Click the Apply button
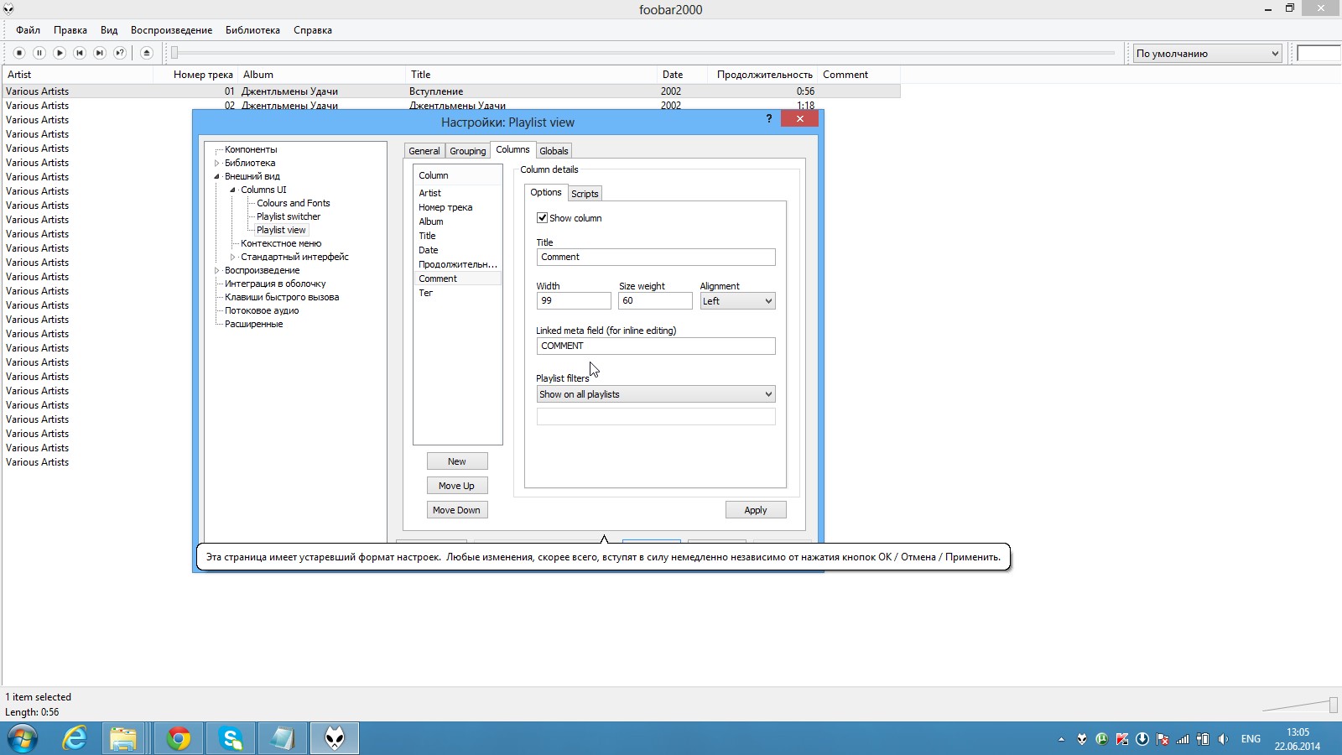The width and height of the screenshot is (1342, 755). [755, 510]
